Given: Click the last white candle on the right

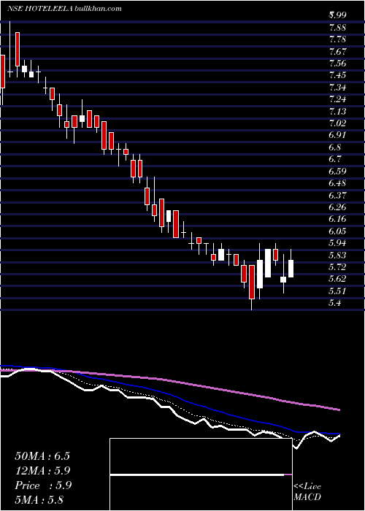Looking at the screenshot, I should click(291, 269).
